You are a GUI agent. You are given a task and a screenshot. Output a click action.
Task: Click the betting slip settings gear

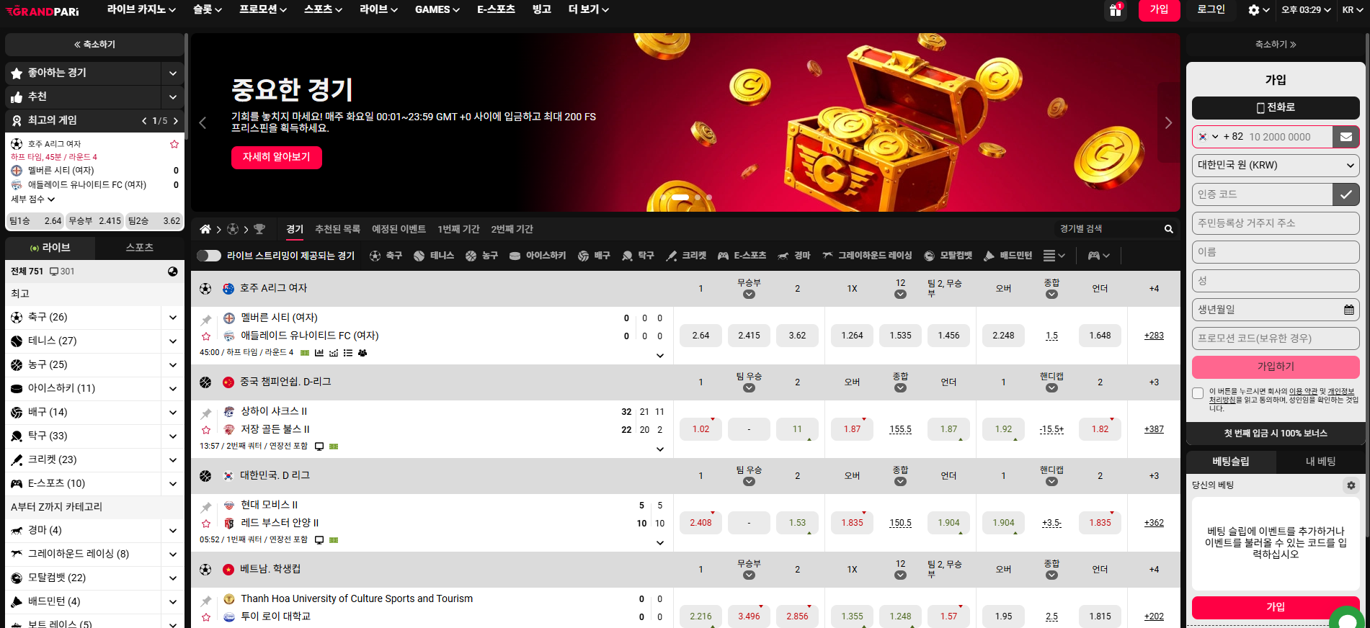(1351, 485)
